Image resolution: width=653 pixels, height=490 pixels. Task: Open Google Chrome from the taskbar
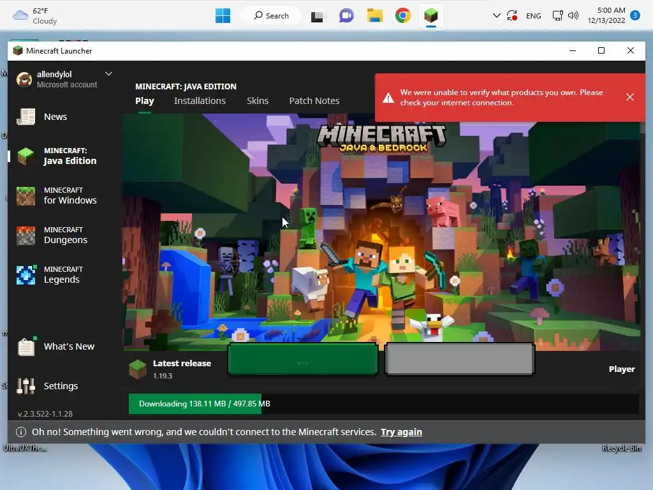(x=403, y=16)
